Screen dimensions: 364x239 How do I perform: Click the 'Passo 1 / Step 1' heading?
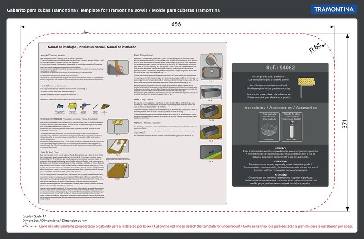[x=50, y=152]
